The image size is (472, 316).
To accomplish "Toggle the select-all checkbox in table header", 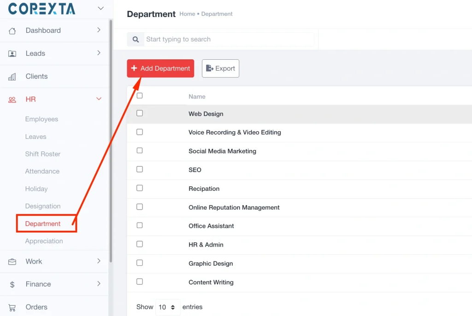I will [140, 96].
